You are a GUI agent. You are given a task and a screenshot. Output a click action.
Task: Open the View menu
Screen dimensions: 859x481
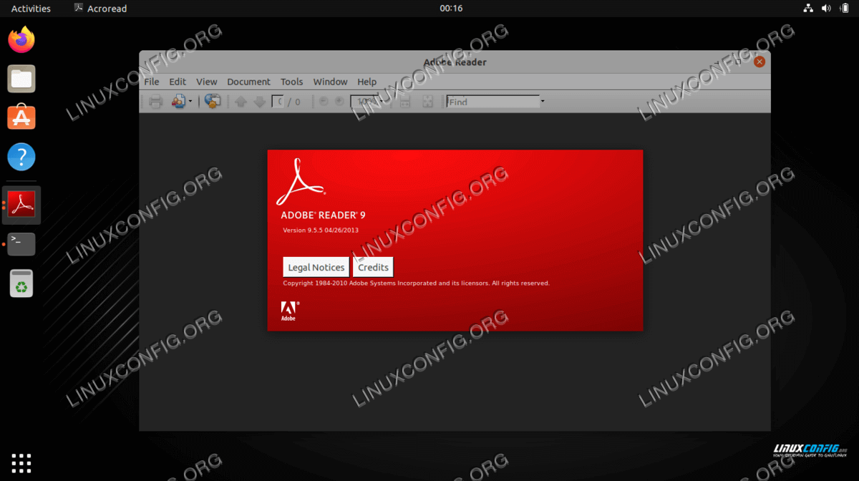[207, 82]
